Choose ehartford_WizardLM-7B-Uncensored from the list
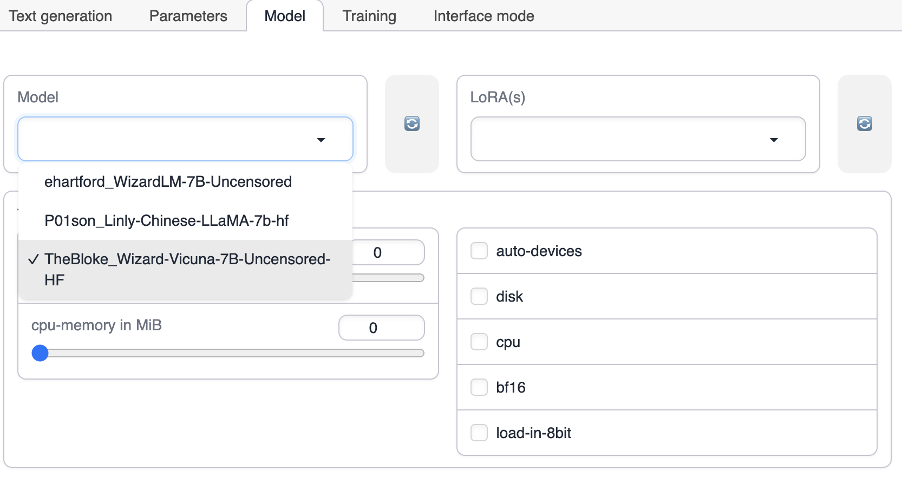Screen dimensions: 902x483 (186, 181)
